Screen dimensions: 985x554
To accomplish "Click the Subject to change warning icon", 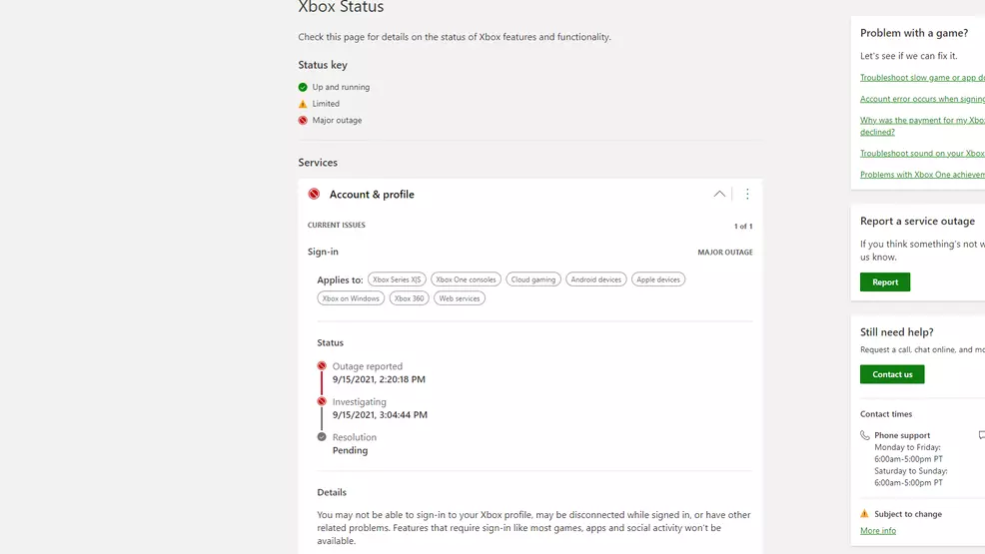I will (x=864, y=513).
